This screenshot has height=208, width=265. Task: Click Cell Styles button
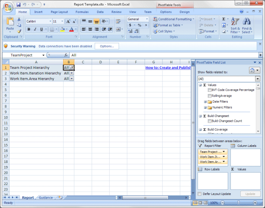pyautogui.click(x=164, y=31)
